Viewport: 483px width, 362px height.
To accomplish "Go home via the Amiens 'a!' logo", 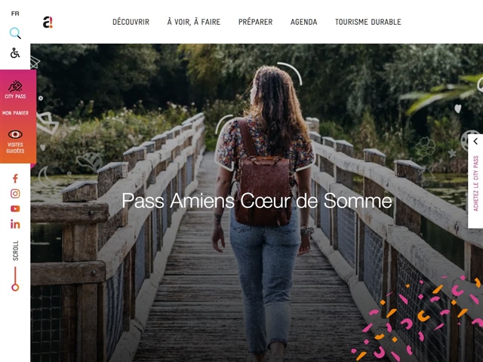I will [48, 22].
